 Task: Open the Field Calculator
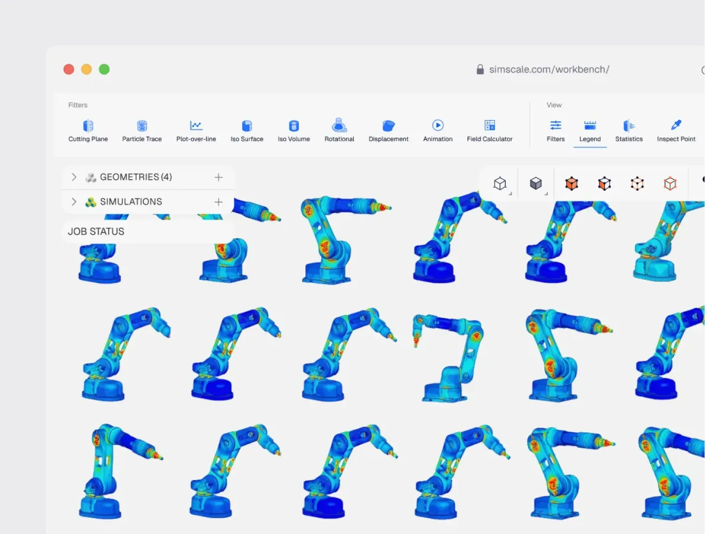[x=490, y=131]
